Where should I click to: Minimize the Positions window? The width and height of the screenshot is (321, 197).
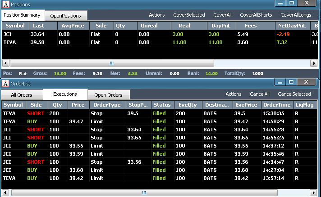[280, 3]
